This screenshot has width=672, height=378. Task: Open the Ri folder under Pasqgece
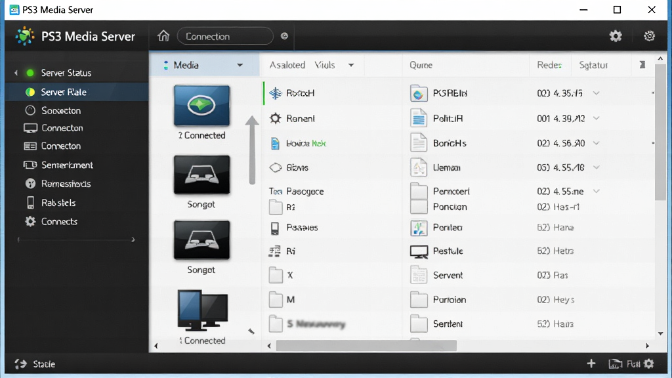(x=276, y=207)
